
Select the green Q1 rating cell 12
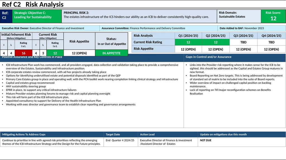pos(188,42)
